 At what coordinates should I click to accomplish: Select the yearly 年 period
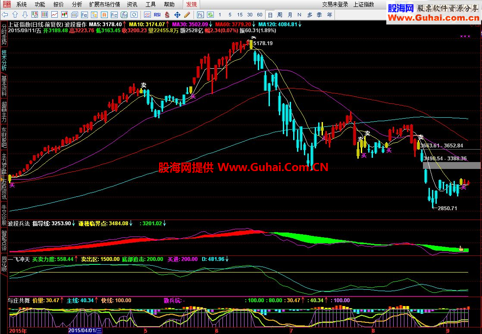pos(329,15)
